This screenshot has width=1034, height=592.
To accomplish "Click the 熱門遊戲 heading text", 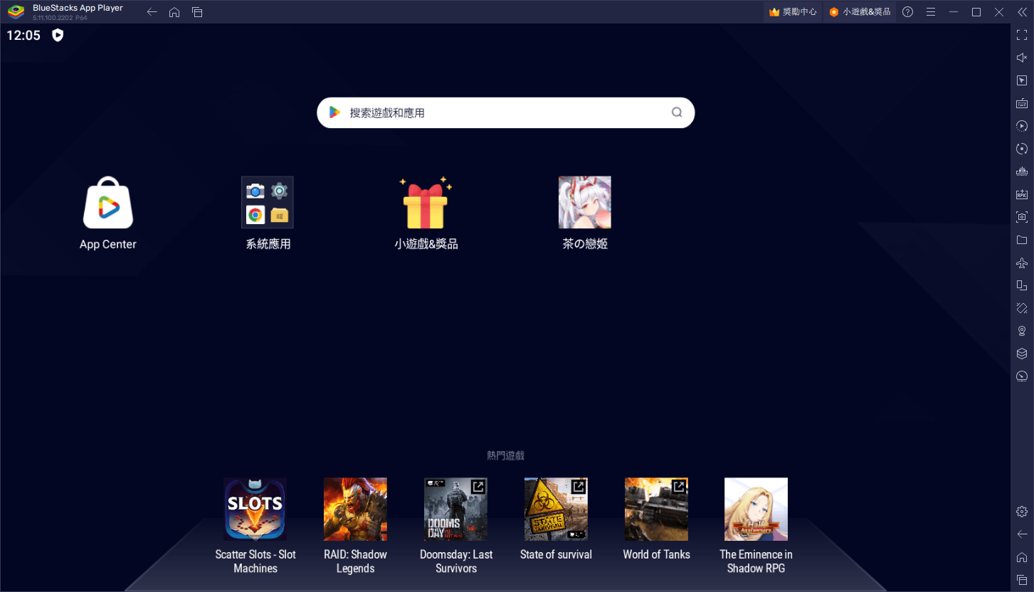I will pos(505,455).
